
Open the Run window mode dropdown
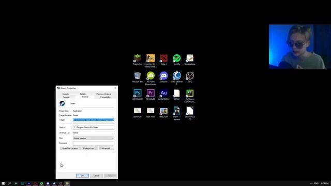coord(94,138)
